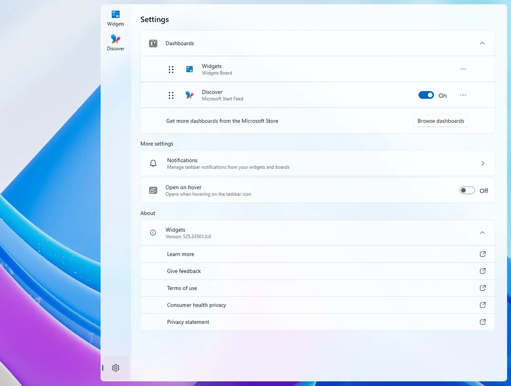This screenshot has height=386, width=511.
Task: Collapse the Widgets About section
Action: tap(482, 232)
